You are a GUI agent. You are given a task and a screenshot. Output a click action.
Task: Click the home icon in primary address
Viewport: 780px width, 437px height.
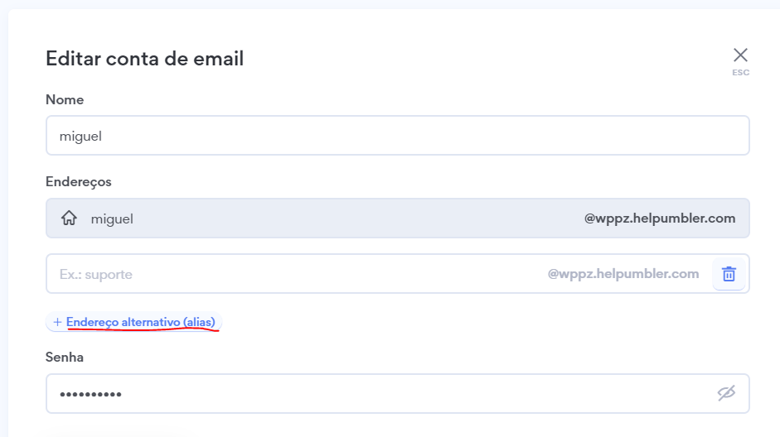(70, 218)
